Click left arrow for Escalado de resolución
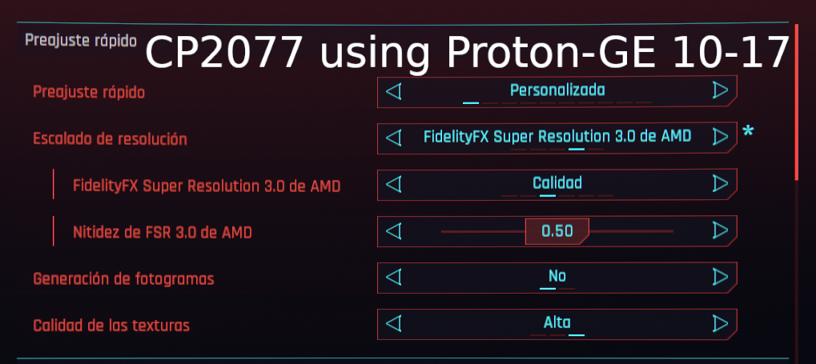This screenshot has height=364, width=816. pyautogui.click(x=393, y=138)
